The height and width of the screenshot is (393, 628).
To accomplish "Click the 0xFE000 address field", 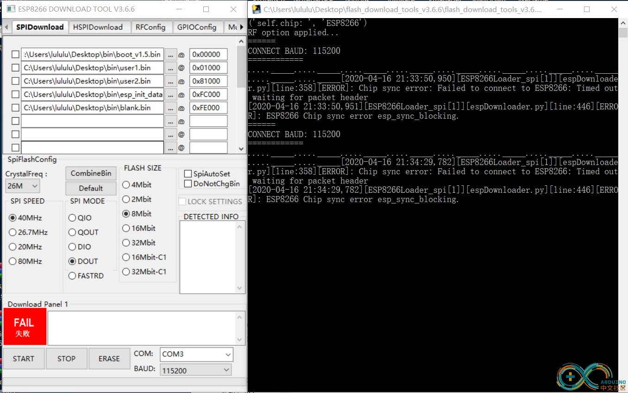I will [x=208, y=108].
